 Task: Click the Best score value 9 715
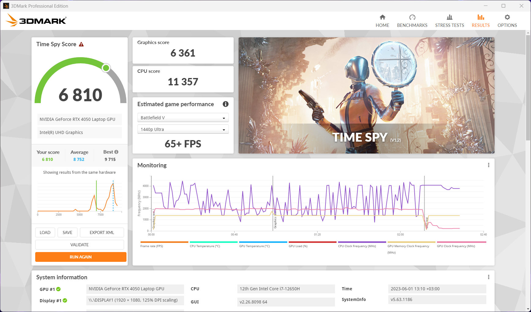pyautogui.click(x=110, y=159)
